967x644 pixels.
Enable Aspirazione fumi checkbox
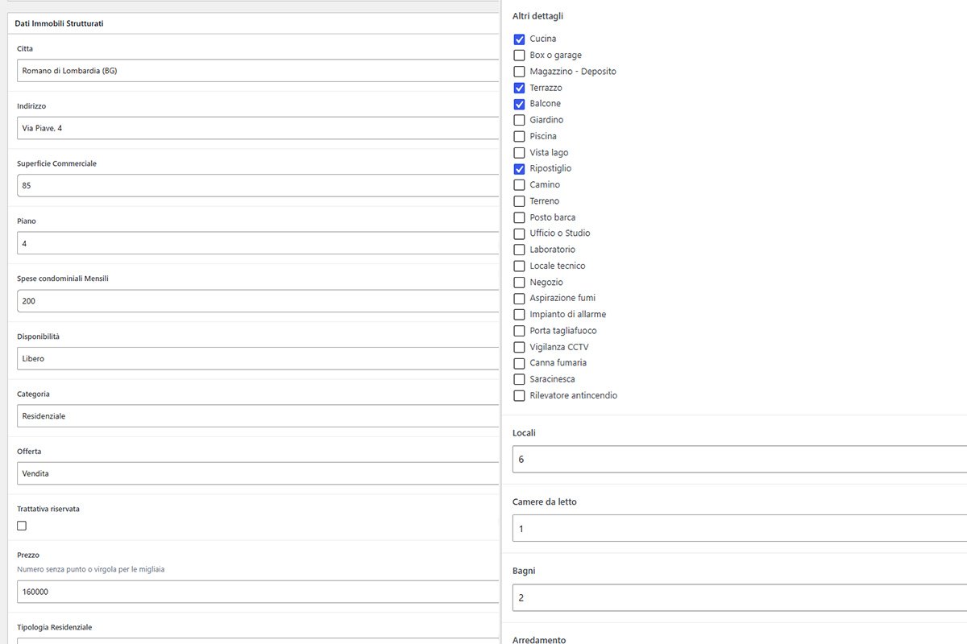click(x=519, y=299)
